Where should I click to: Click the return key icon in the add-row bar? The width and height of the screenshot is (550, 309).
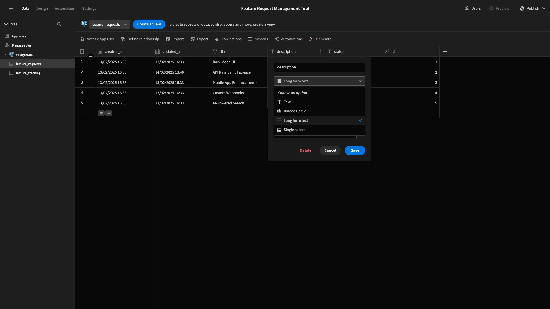pyautogui.click(x=109, y=113)
